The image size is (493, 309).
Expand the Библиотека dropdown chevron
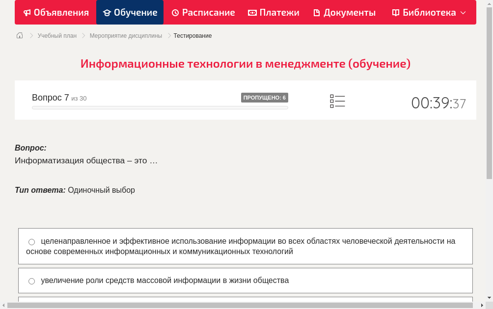(x=461, y=12)
